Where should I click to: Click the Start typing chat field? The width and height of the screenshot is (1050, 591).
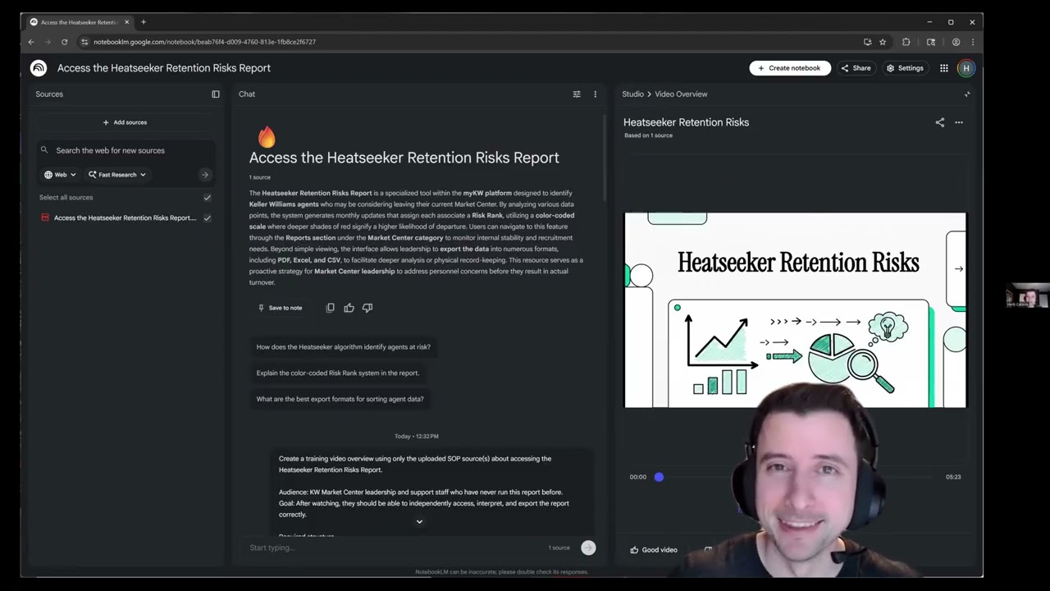pos(394,547)
